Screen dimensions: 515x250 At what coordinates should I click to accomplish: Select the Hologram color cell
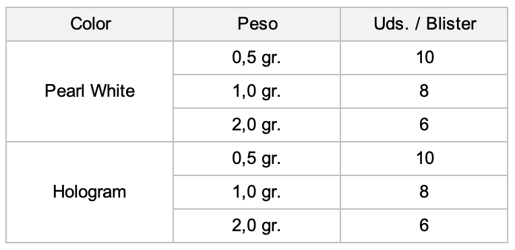click(90, 192)
